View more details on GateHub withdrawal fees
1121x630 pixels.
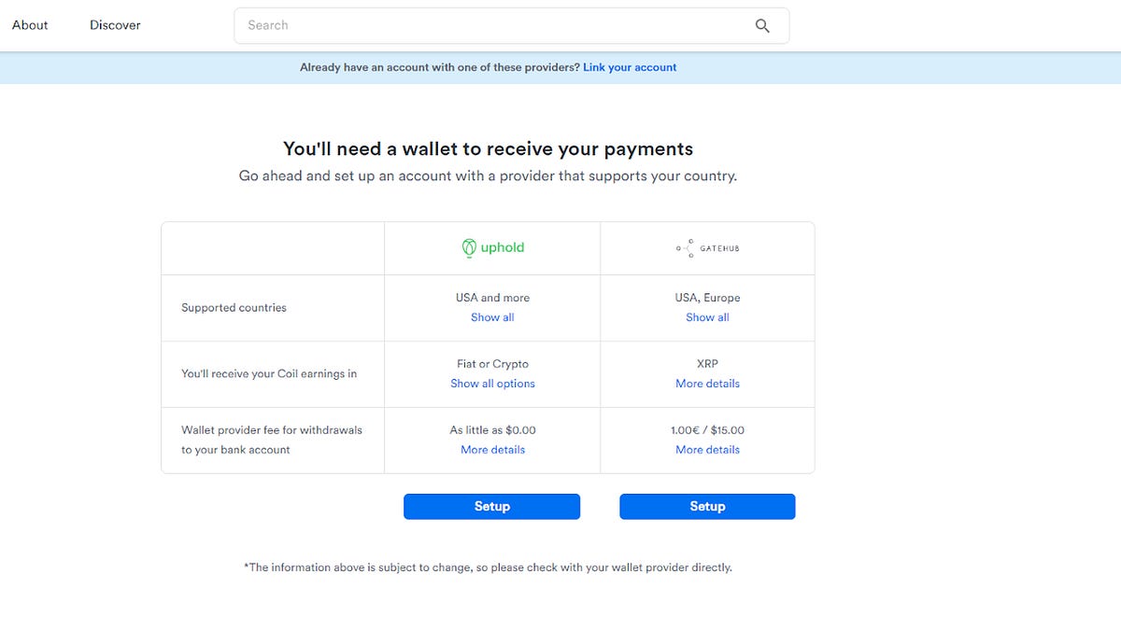click(707, 450)
